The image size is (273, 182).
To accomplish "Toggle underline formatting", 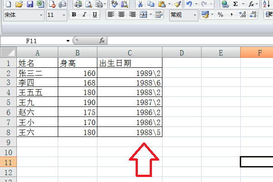I will pos(95,15).
